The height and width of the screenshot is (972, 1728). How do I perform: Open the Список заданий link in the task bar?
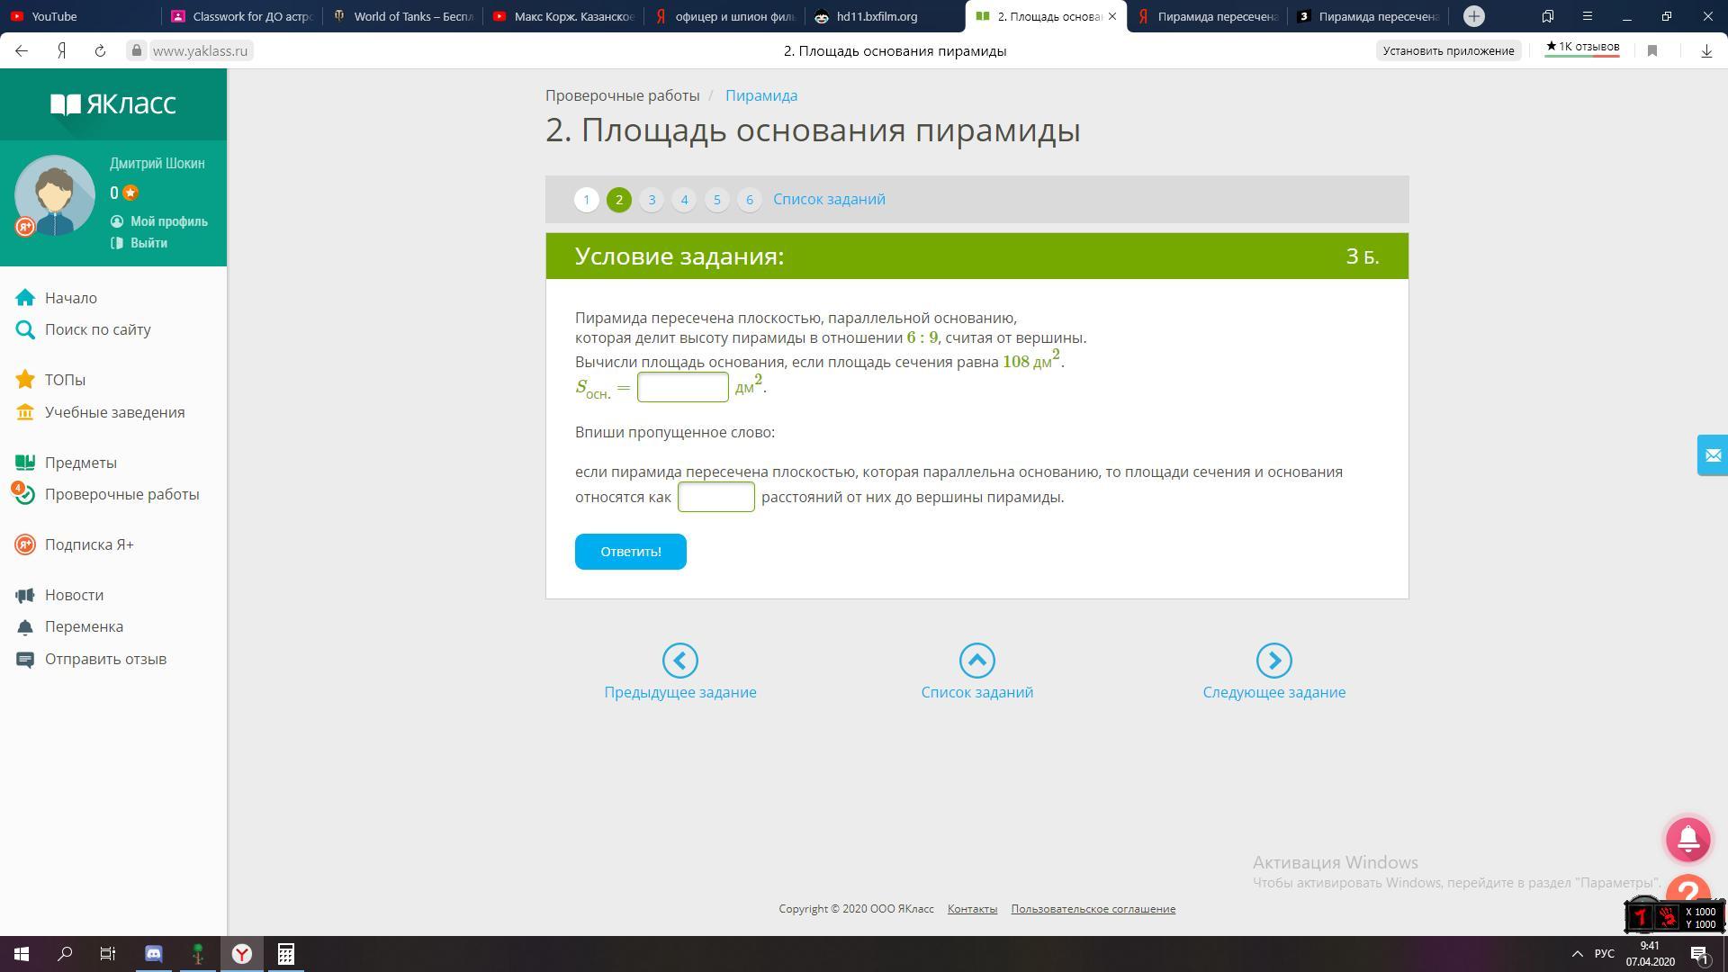pos(829,199)
